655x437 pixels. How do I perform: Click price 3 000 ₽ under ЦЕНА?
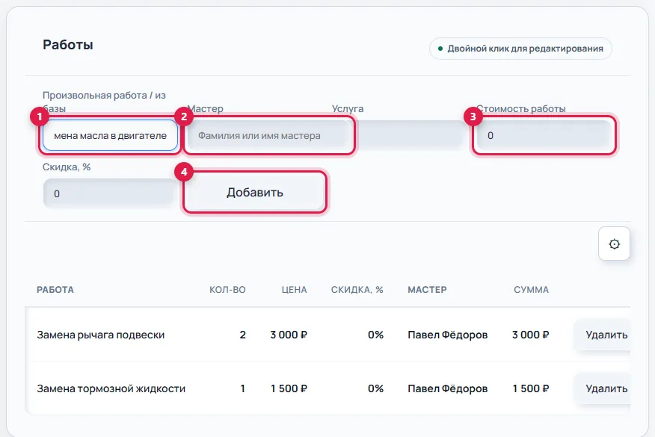[x=289, y=335]
